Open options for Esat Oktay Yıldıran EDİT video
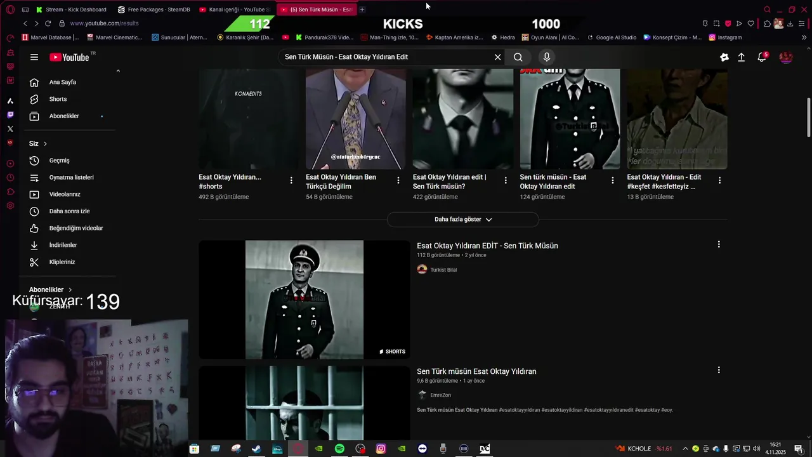The height and width of the screenshot is (457, 812). [719, 244]
